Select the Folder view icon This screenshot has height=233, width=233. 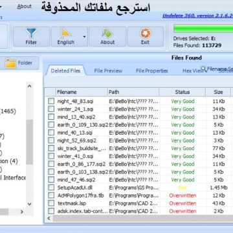click(10, 63)
